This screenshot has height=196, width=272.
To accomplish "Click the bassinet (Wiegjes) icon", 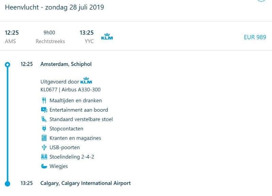I will (44, 166).
